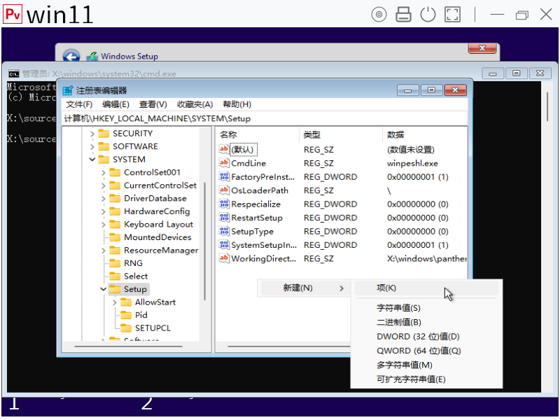Click the OsLoaderPath string value icon
The width and height of the screenshot is (560, 420).
[x=224, y=190]
